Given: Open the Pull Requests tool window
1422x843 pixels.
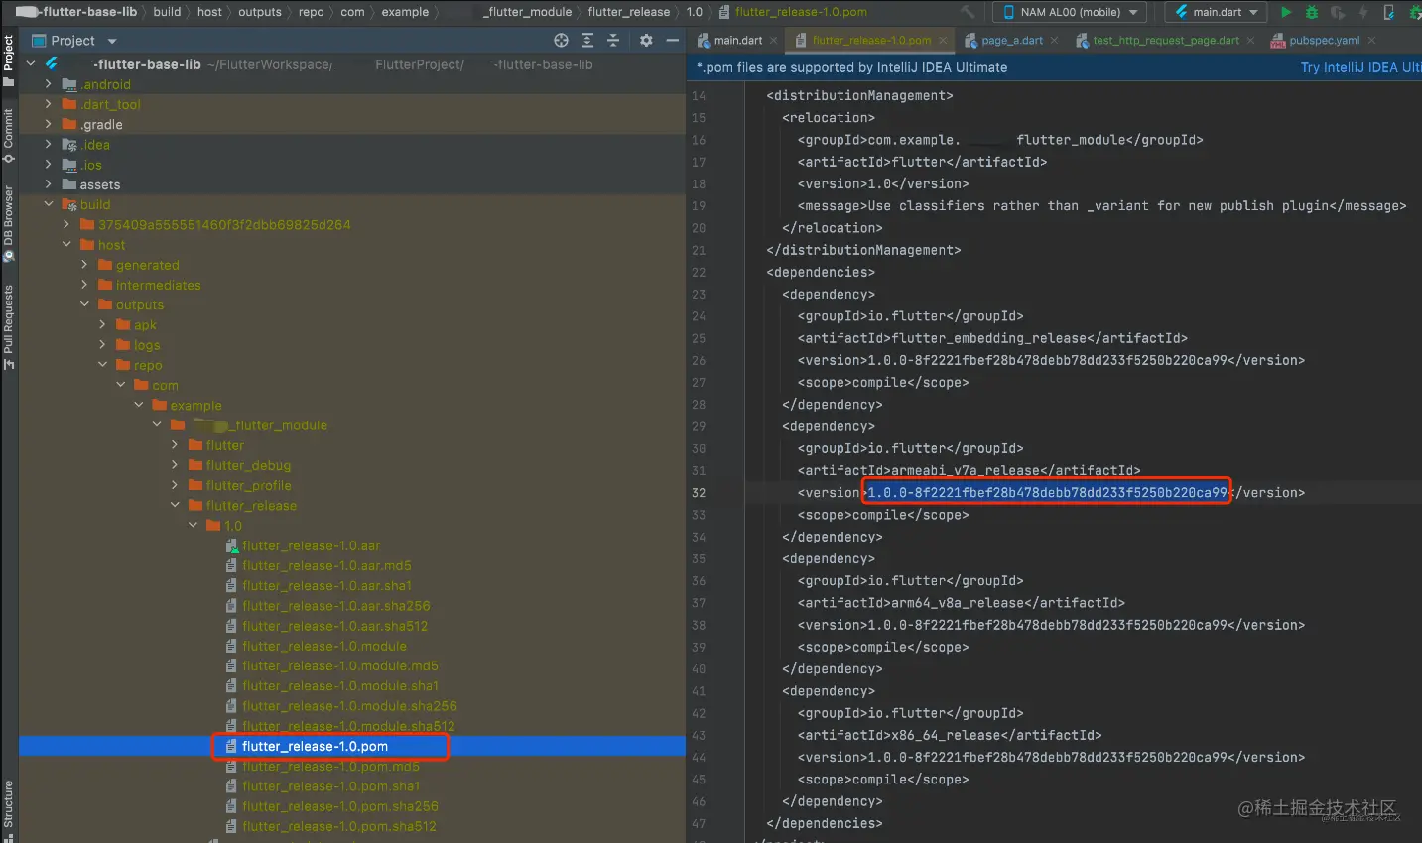Looking at the screenshot, I should click(9, 326).
